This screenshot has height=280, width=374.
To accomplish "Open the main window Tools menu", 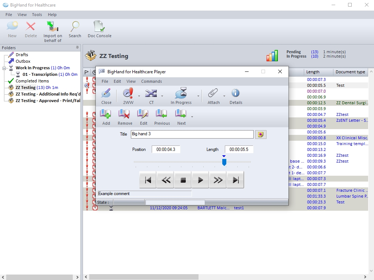I will 37,15.
